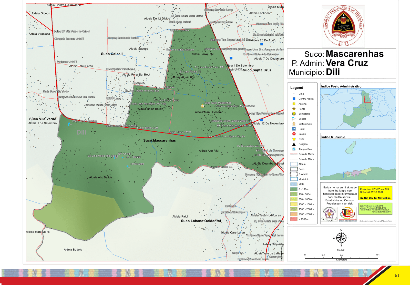The image size is (410, 285).
Task: Click the 0-100m elevation color swatch
Action: click(294, 189)
